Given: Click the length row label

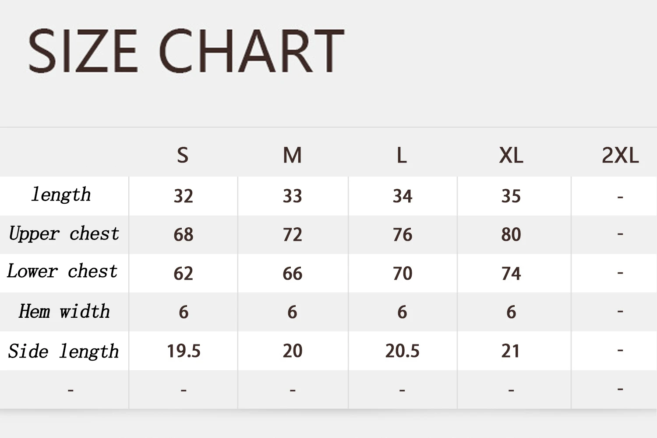Looking at the screenshot, I should (x=61, y=195).
